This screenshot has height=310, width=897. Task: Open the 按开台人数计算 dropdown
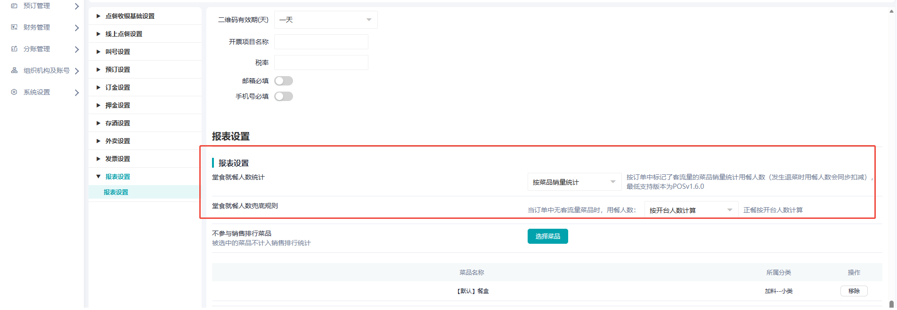(x=692, y=210)
